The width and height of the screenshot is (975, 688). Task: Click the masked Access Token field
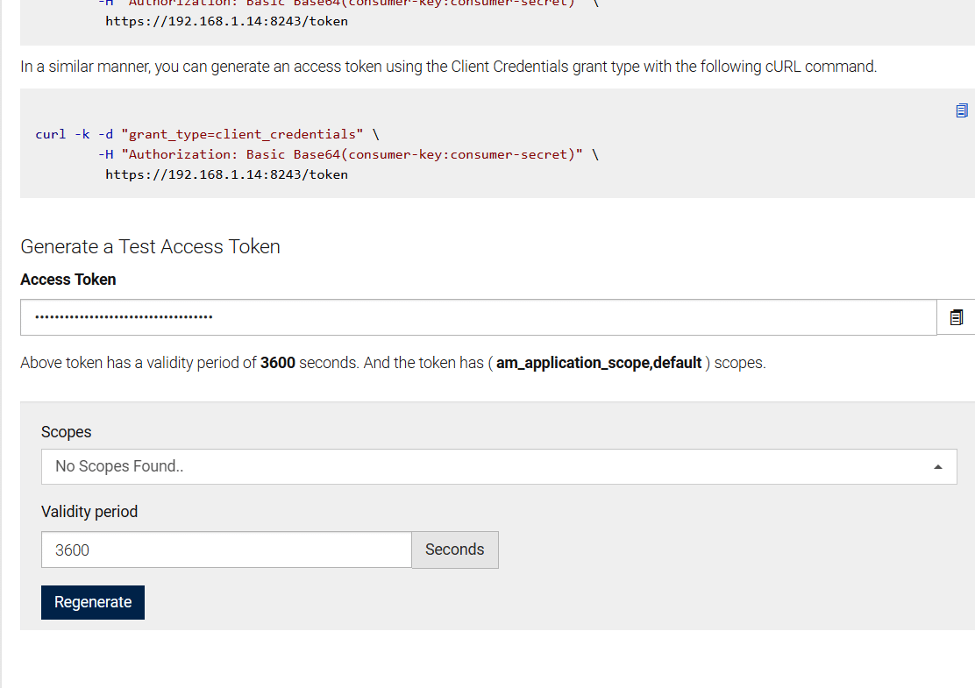pyautogui.click(x=478, y=317)
